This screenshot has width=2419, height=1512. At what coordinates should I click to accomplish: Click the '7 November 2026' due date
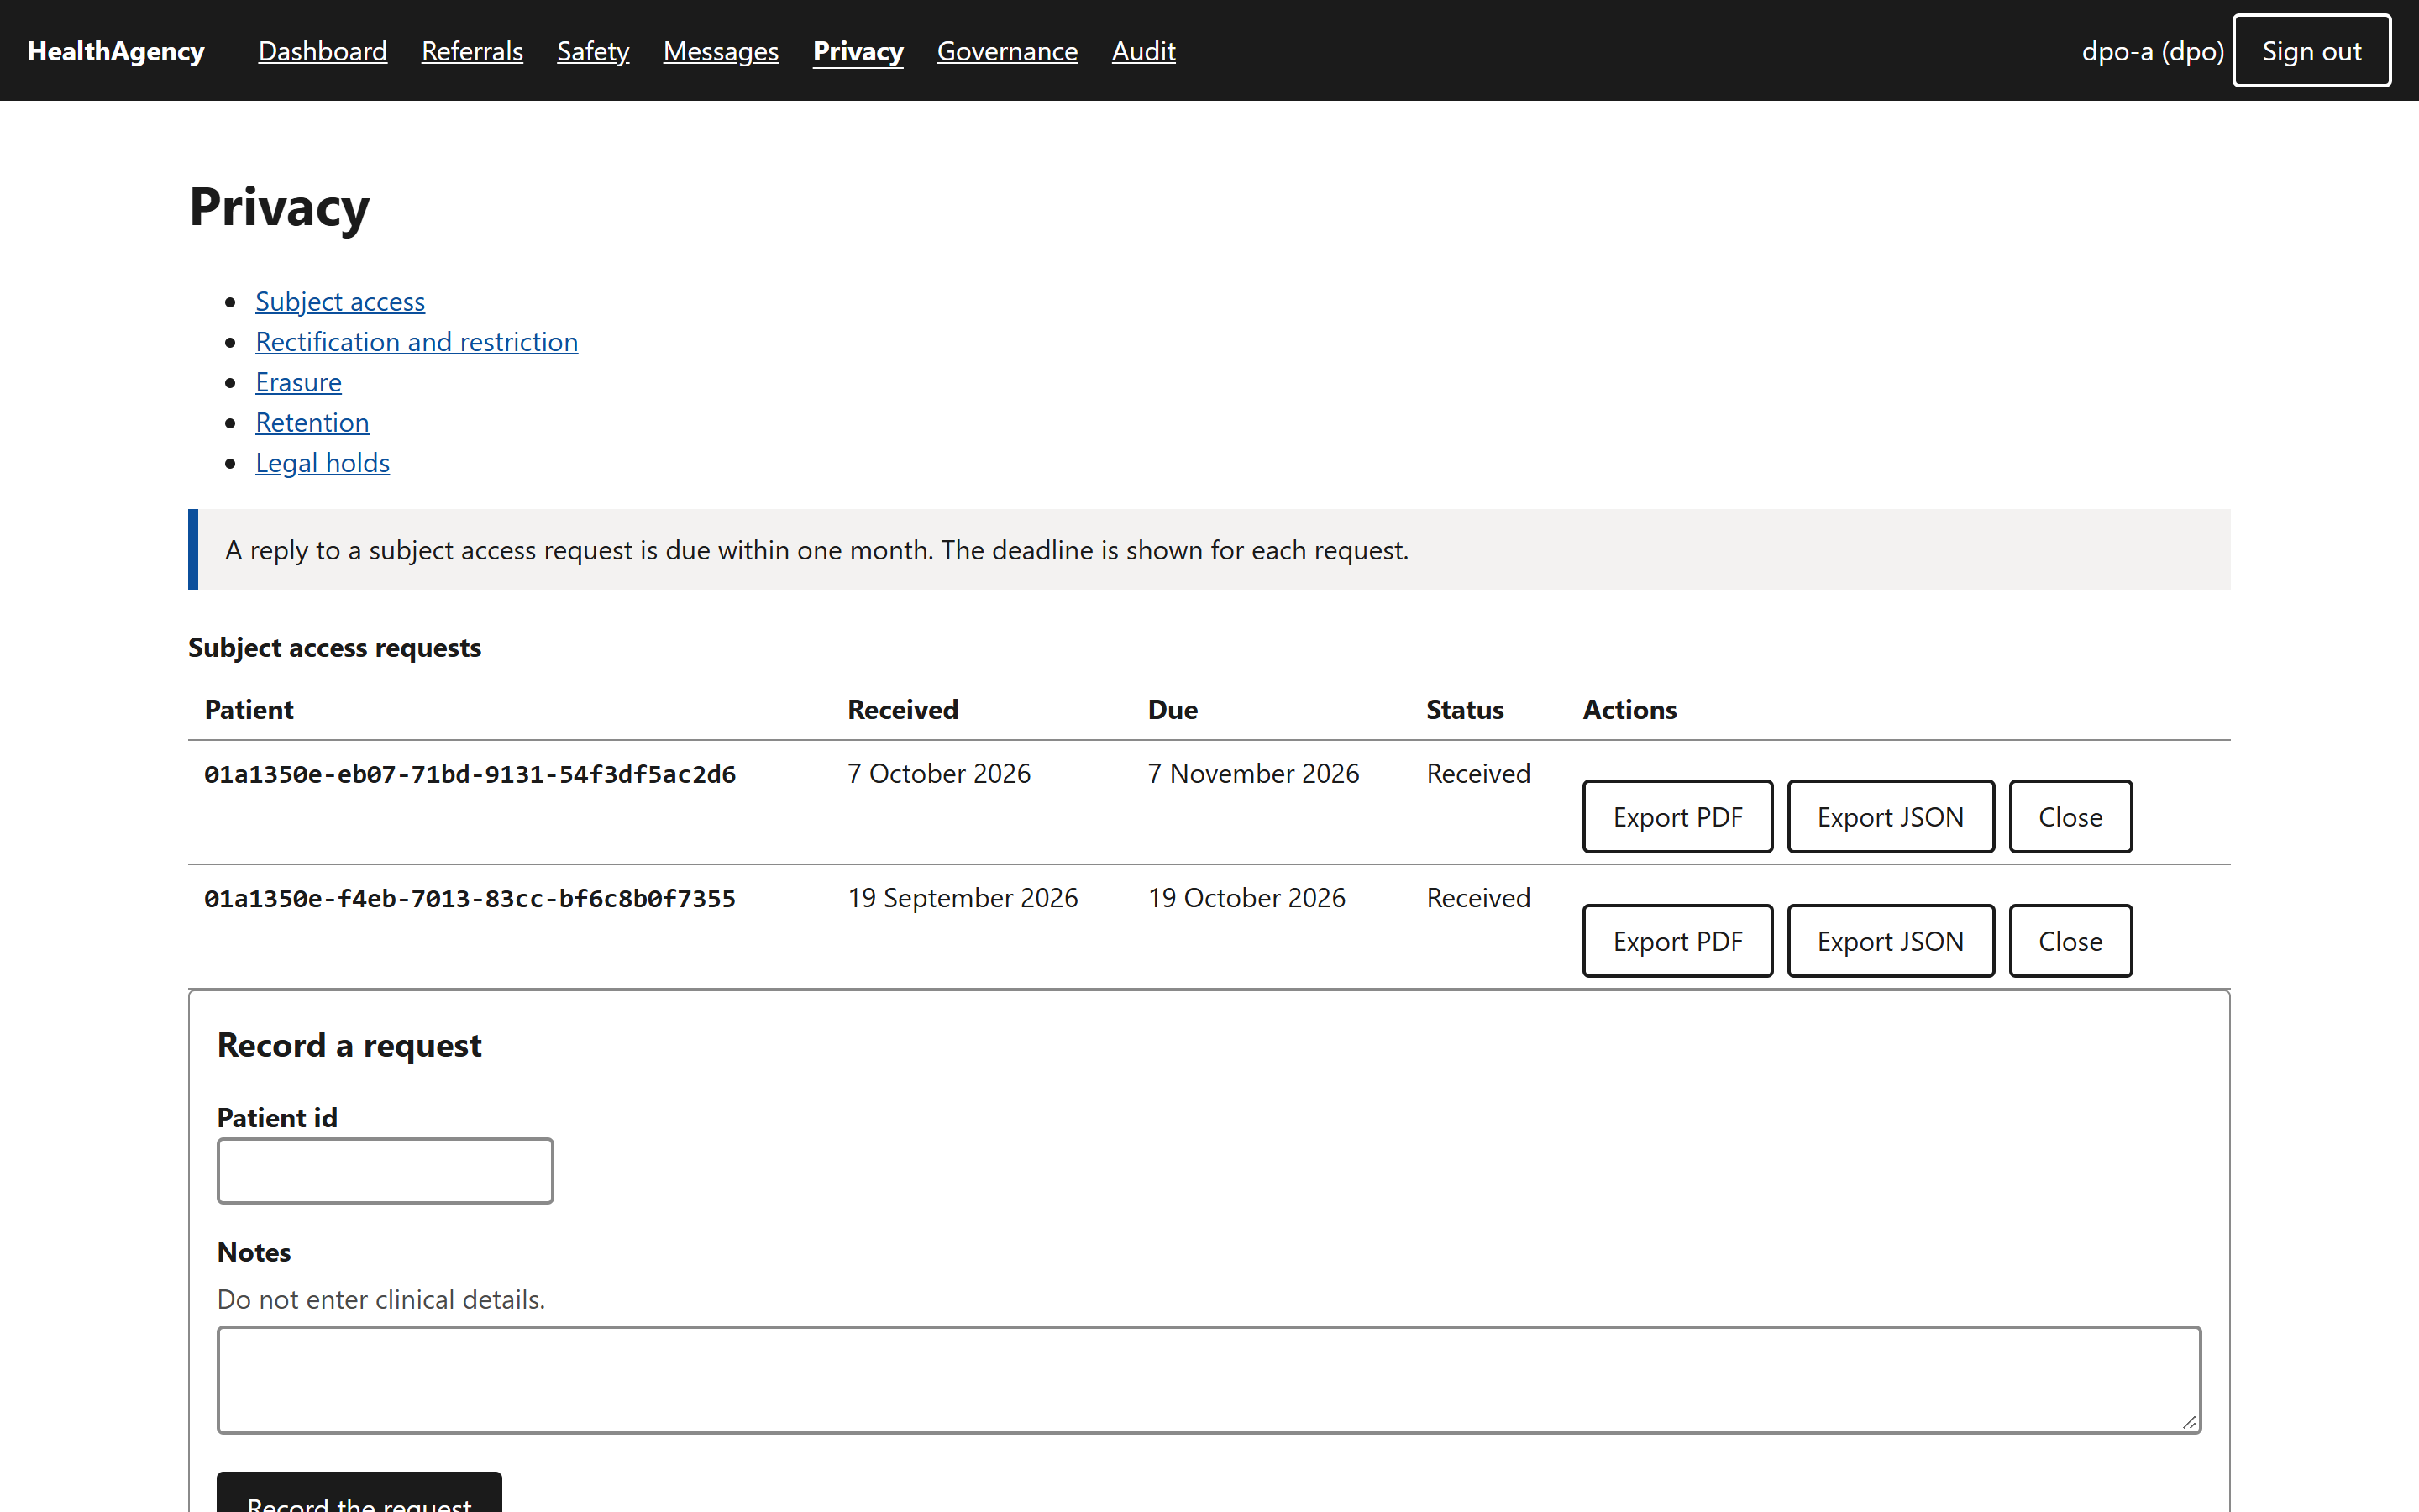[1253, 773]
